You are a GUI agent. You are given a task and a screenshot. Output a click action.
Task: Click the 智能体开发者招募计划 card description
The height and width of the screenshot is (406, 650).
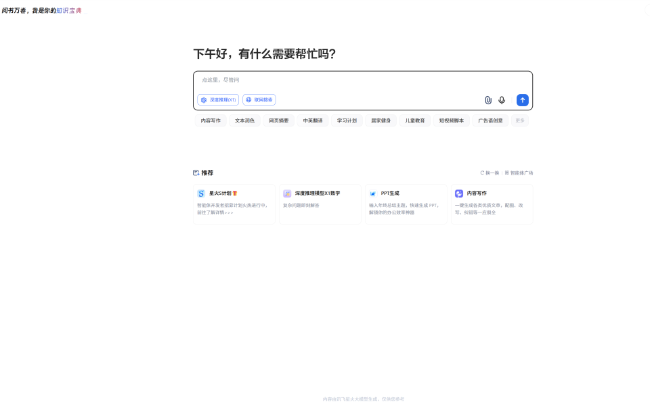coord(232,209)
